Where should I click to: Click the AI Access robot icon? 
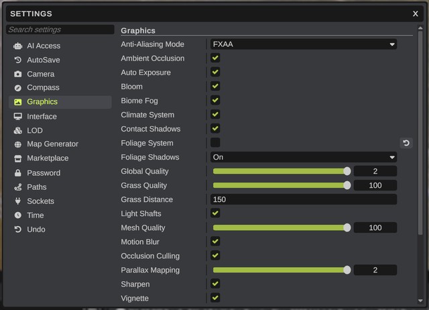[18, 46]
